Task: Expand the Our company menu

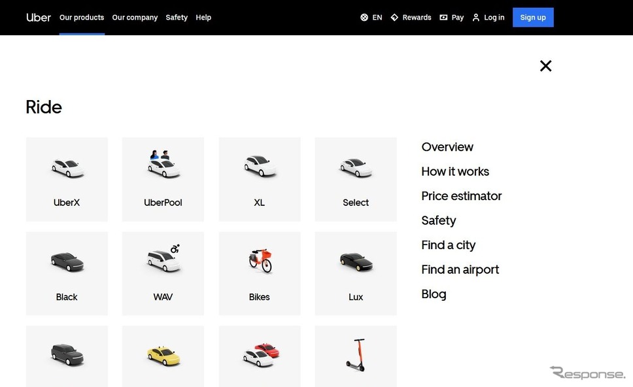Action: coord(135,18)
